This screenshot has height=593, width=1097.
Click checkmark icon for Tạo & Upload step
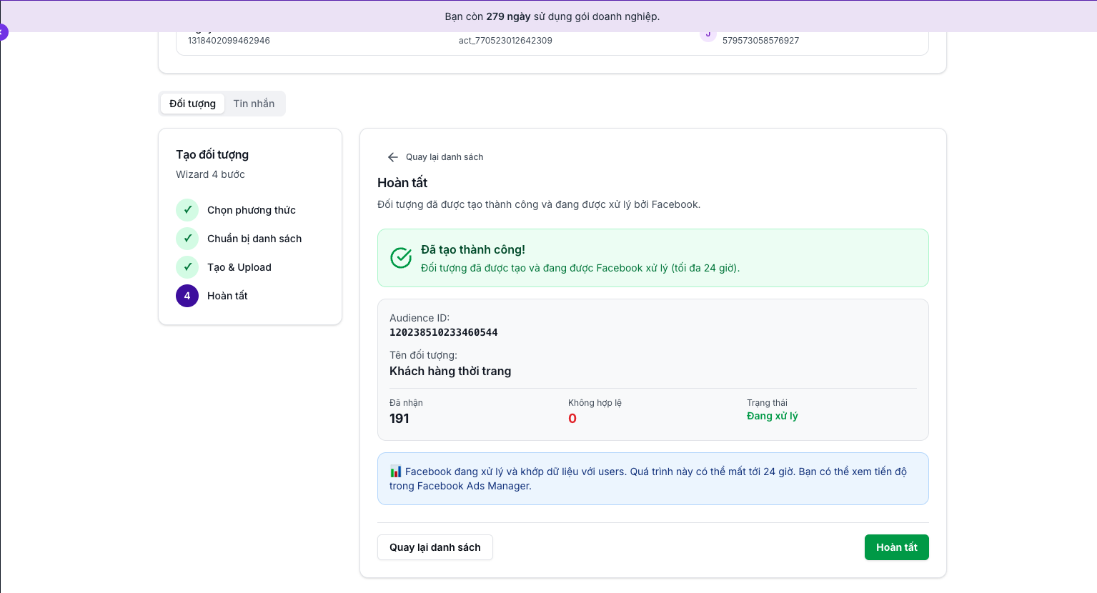[x=187, y=267]
